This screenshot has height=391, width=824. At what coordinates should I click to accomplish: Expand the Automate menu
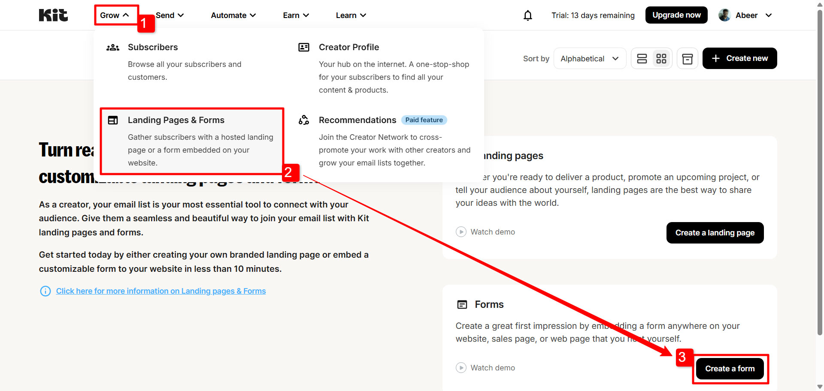[x=233, y=15]
